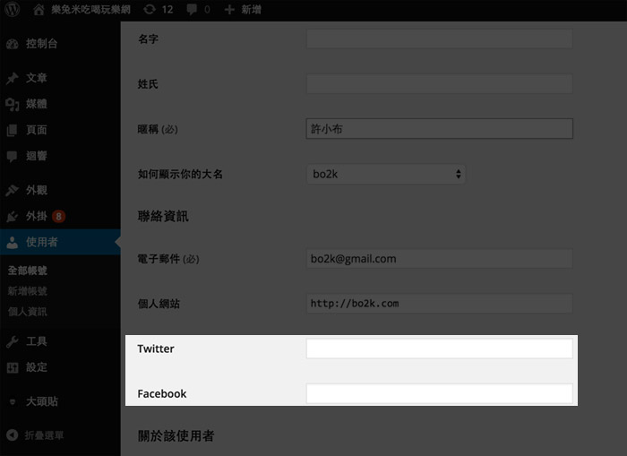This screenshot has height=456, width=627.
Task: Click the 暱稱 field containing 許小布
Action: click(x=440, y=129)
